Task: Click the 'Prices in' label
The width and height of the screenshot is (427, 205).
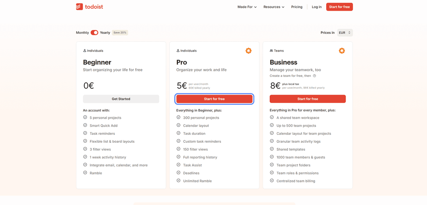Action: (x=328, y=33)
